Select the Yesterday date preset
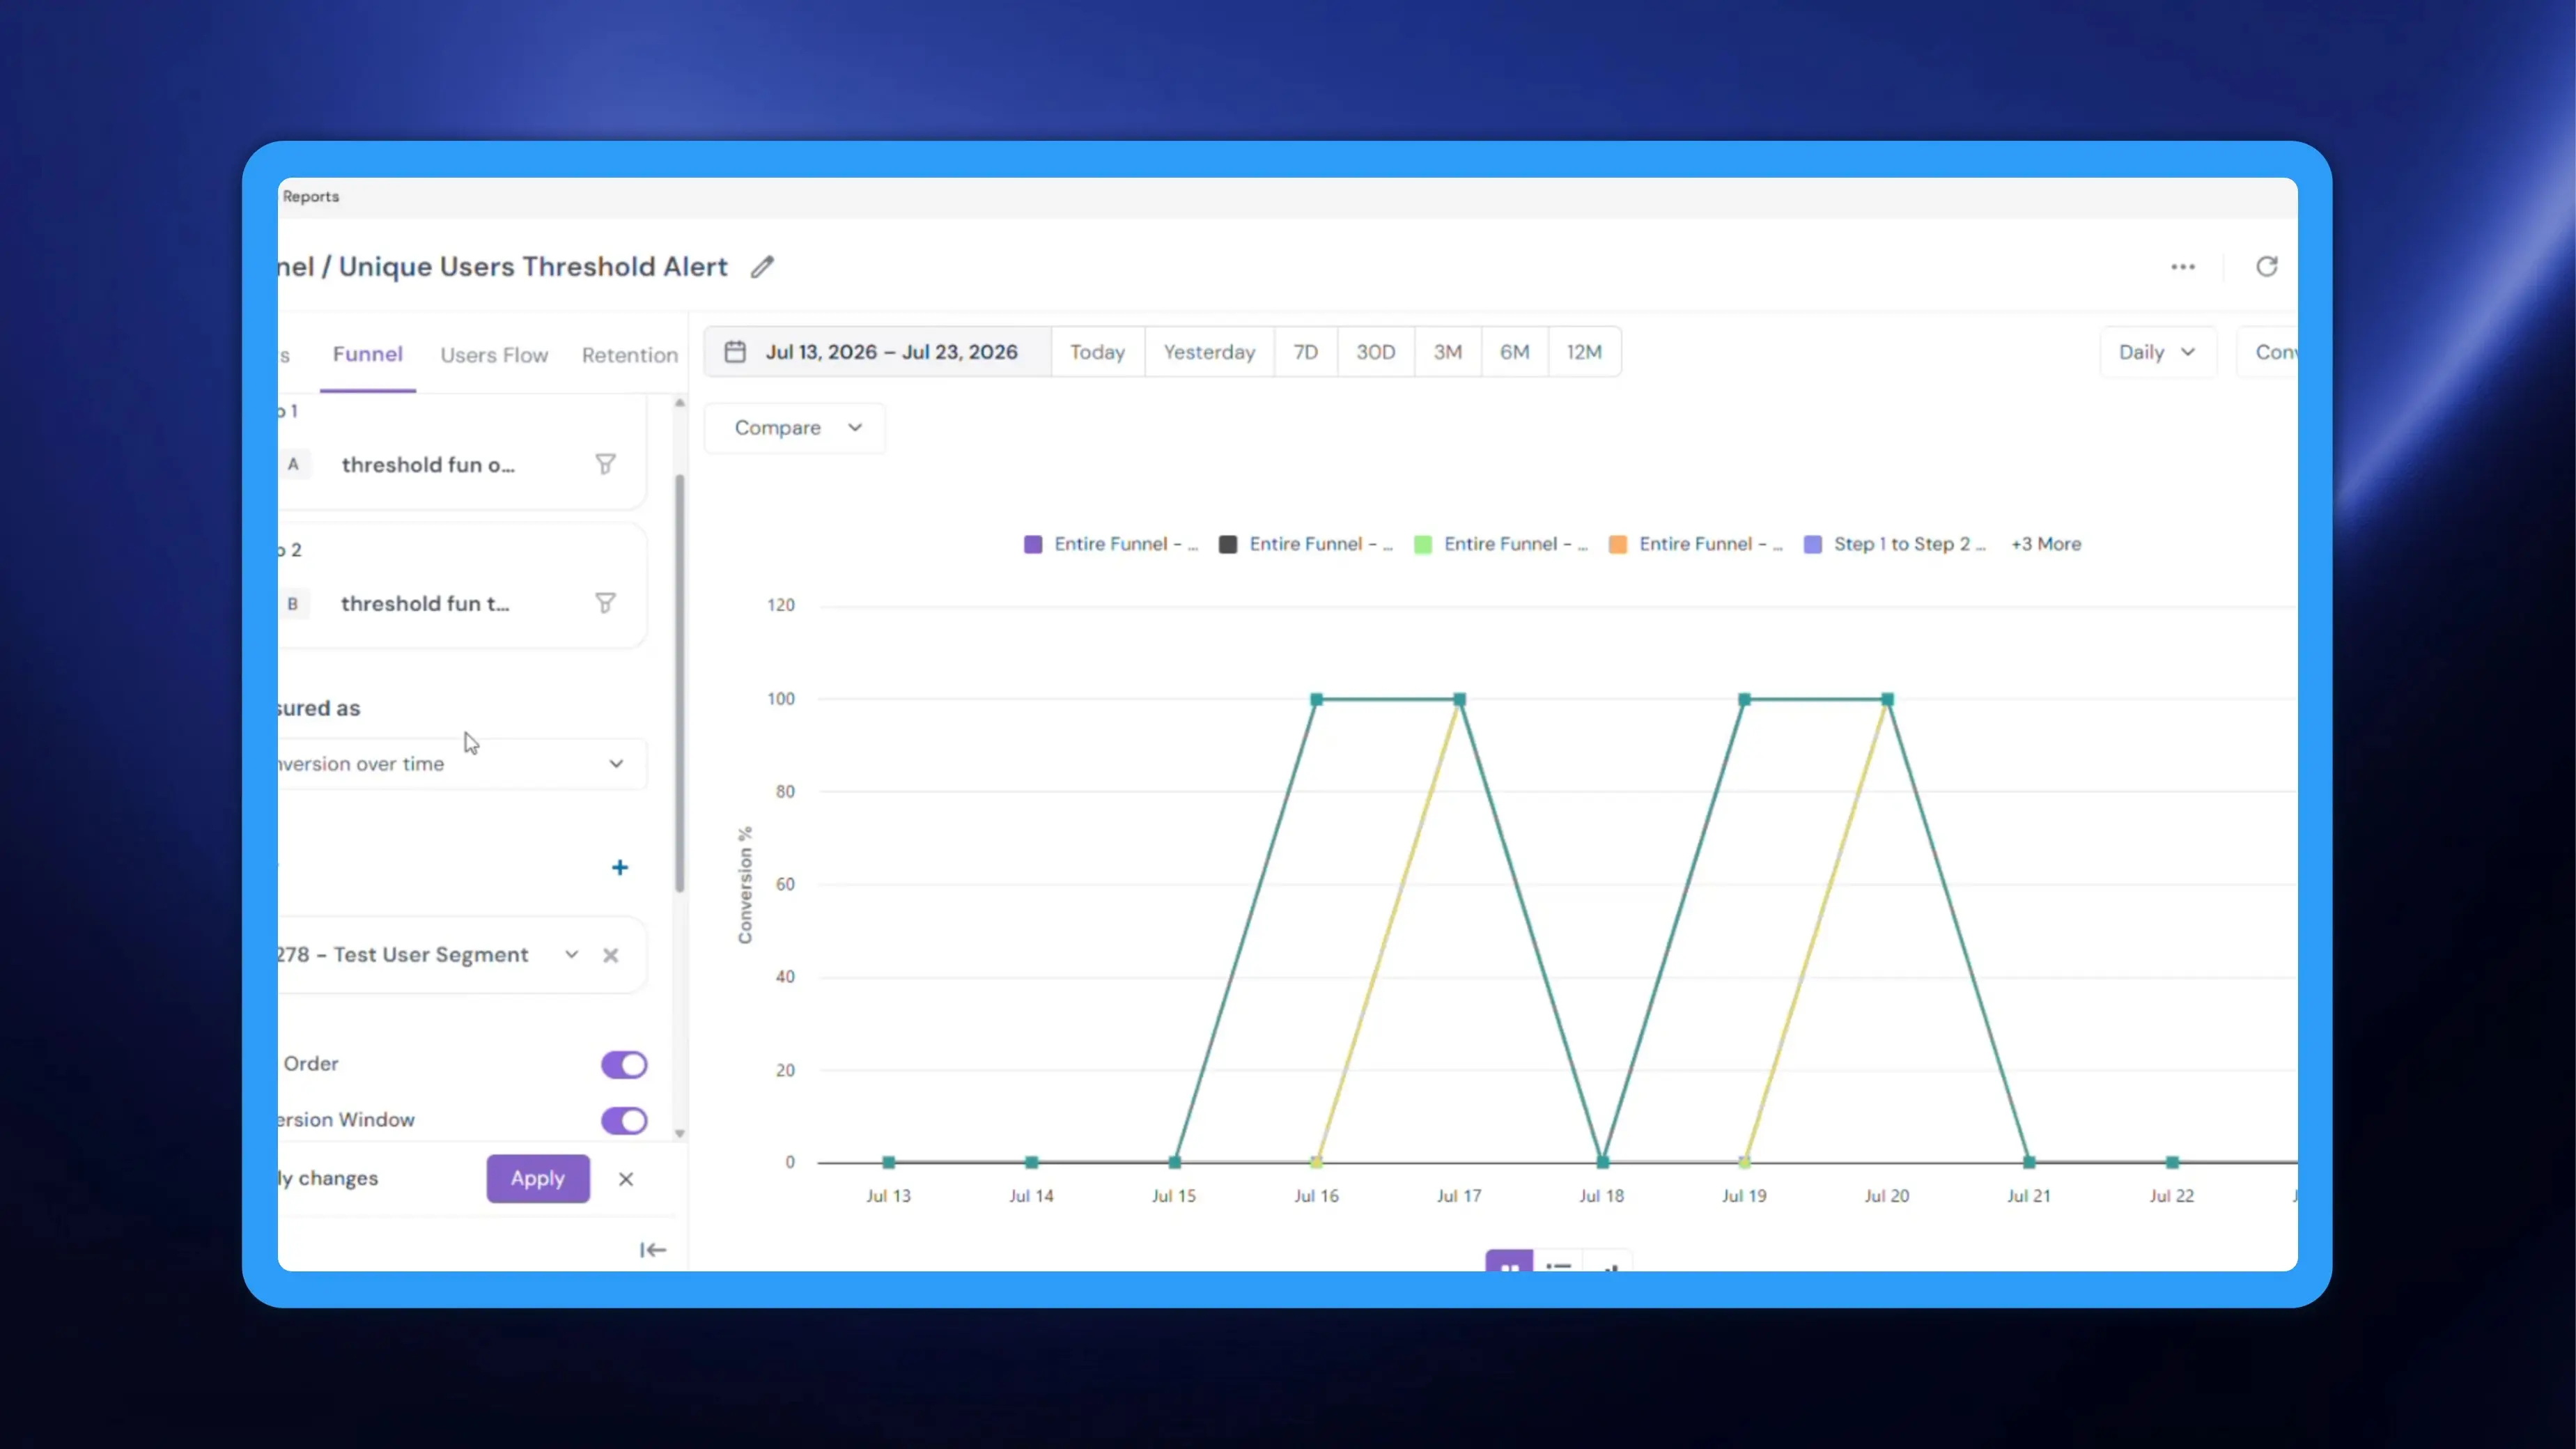2576x1449 pixels. coord(1210,352)
